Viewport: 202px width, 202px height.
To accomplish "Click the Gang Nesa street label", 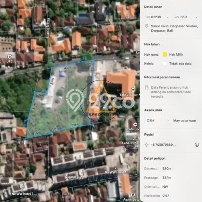I will tap(48, 28).
